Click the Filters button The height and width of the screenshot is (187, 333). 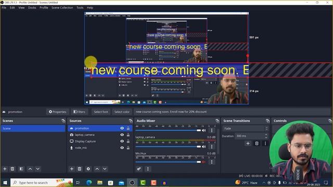[79, 112]
